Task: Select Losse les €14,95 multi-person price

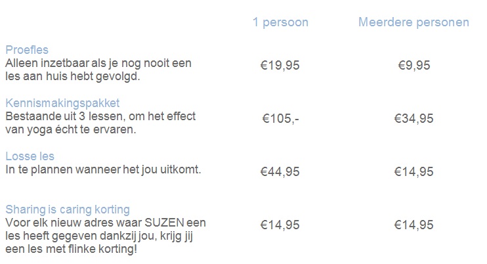Action: pos(413,171)
